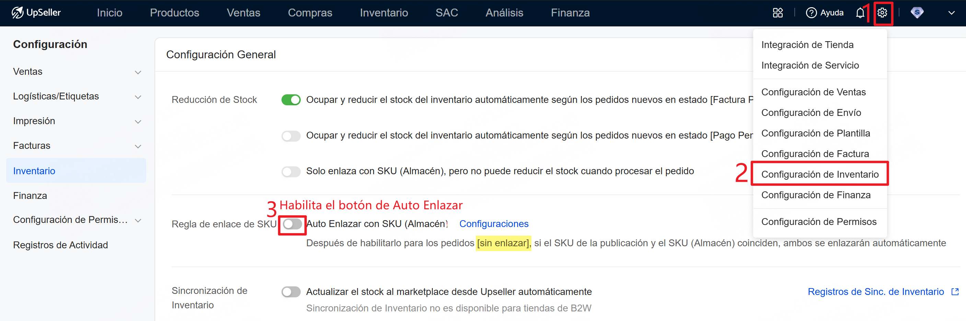The height and width of the screenshot is (321, 966).
Task: Choose Integración de Servicio from dropdown
Action: tap(809, 65)
